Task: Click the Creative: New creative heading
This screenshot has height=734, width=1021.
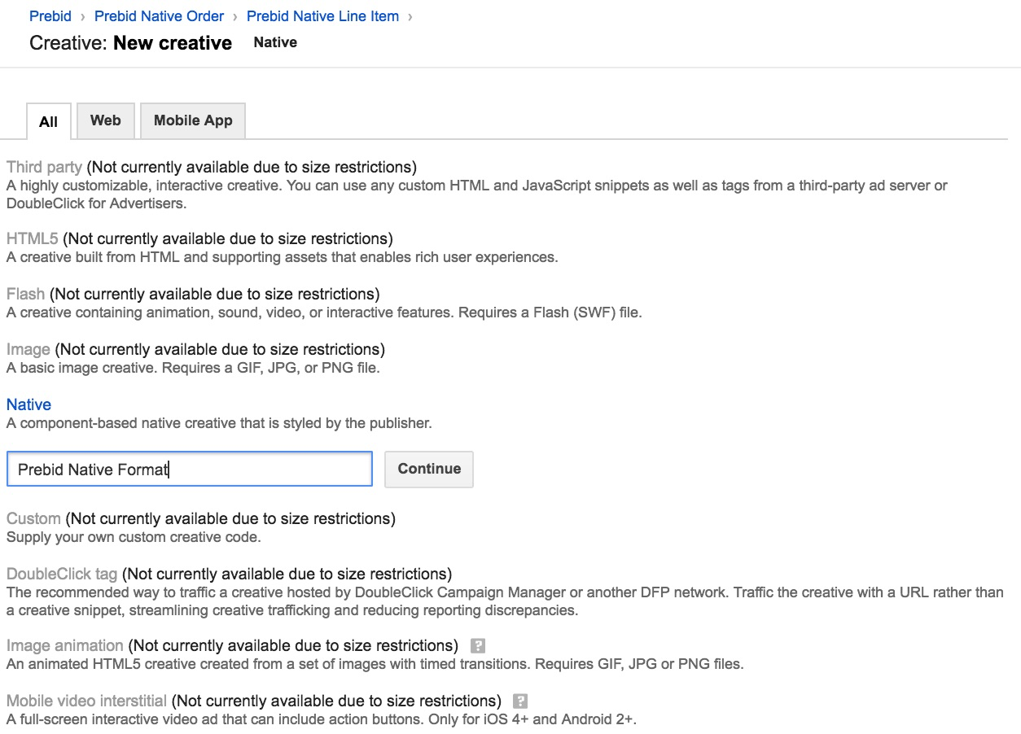Action: [x=130, y=42]
